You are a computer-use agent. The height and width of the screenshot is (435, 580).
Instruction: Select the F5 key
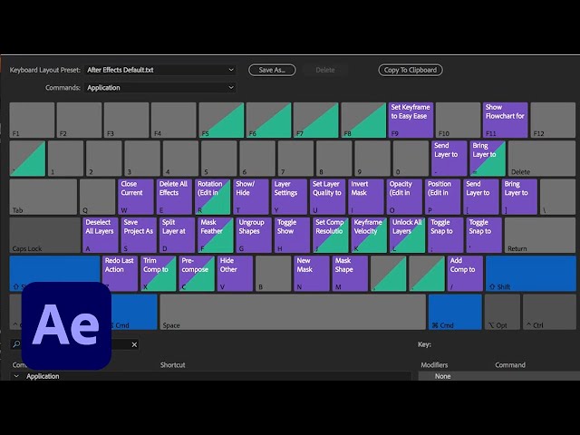click(221, 121)
